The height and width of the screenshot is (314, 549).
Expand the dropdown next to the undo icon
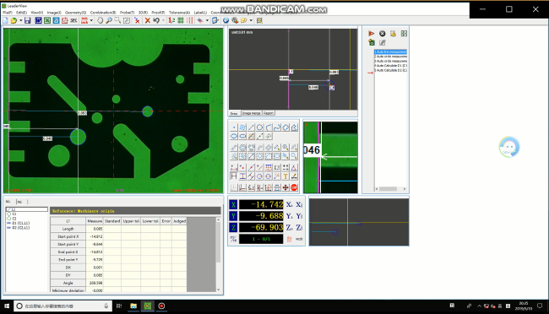click(x=163, y=20)
